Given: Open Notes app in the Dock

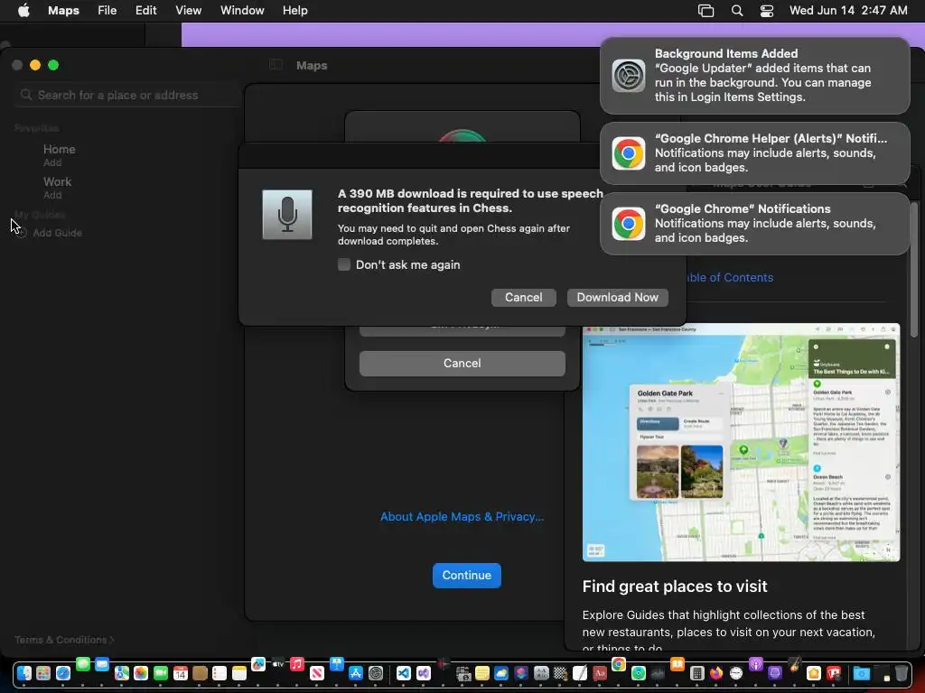Looking at the screenshot, I should click(x=238, y=673).
